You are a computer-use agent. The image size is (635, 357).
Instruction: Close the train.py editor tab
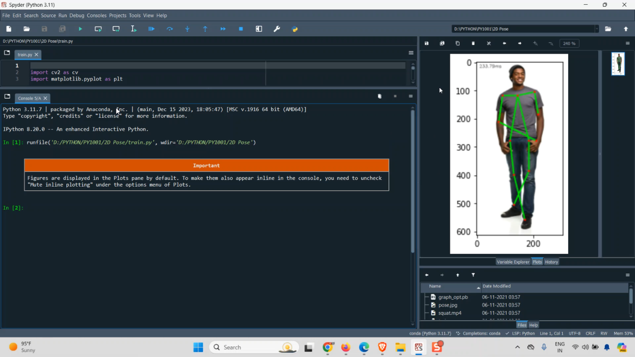point(36,55)
